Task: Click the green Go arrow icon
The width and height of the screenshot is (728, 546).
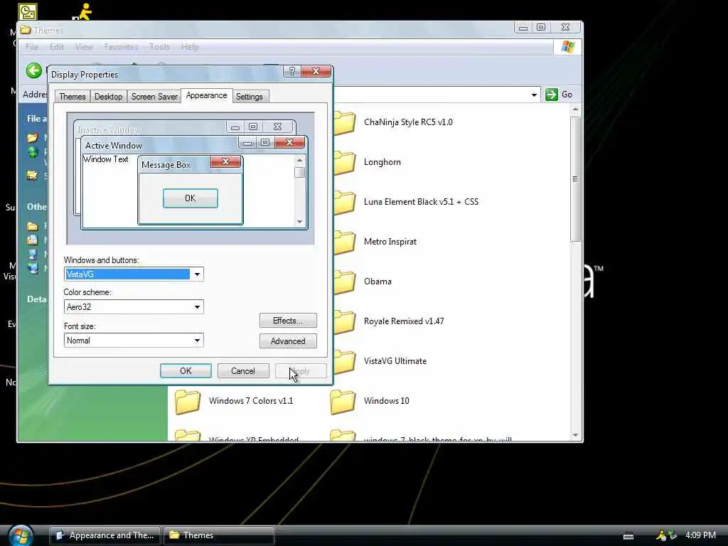Action: pyautogui.click(x=552, y=95)
